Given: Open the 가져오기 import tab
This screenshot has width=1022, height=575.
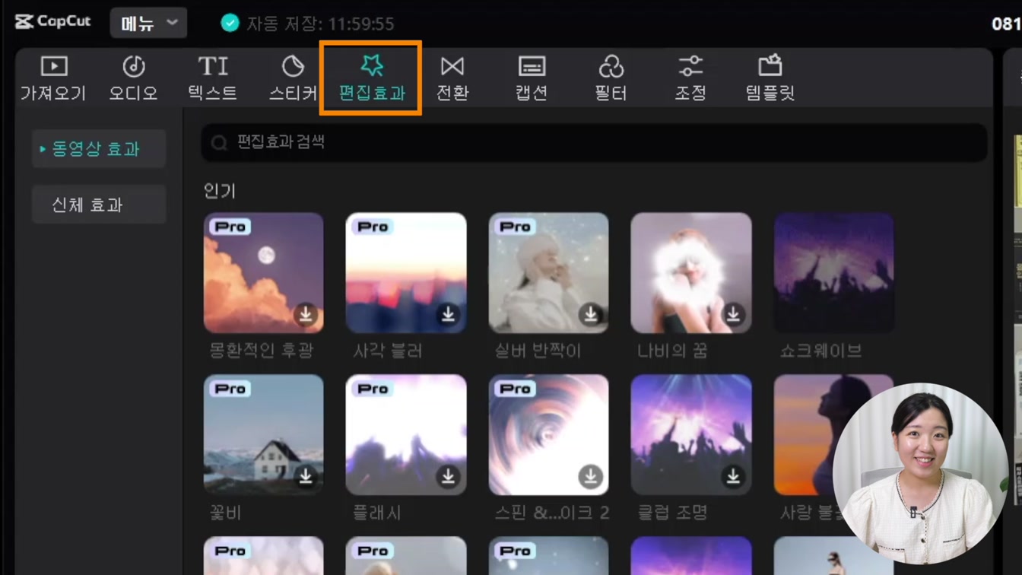Looking at the screenshot, I should coord(53,78).
